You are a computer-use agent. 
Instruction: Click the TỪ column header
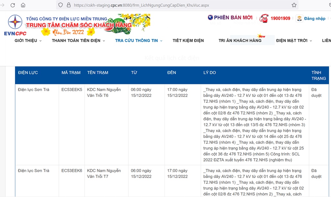134,73
